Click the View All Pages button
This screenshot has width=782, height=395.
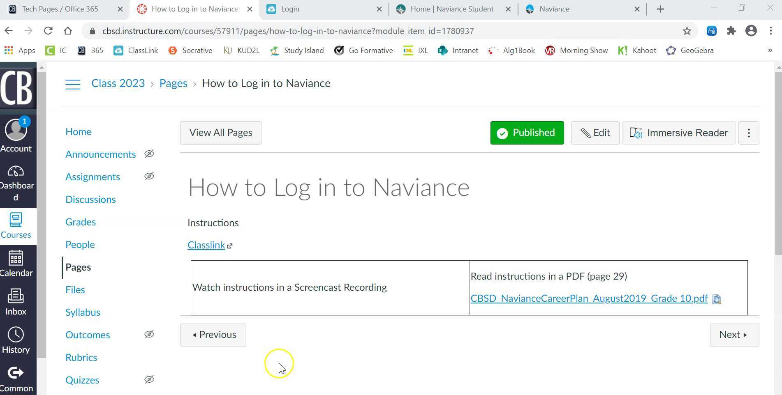(220, 132)
